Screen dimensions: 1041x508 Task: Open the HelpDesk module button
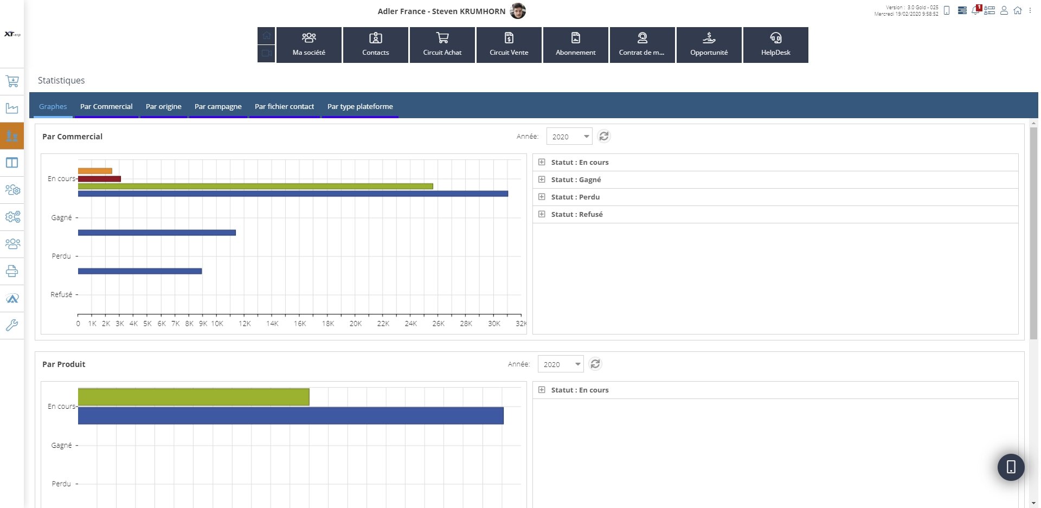point(775,45)
